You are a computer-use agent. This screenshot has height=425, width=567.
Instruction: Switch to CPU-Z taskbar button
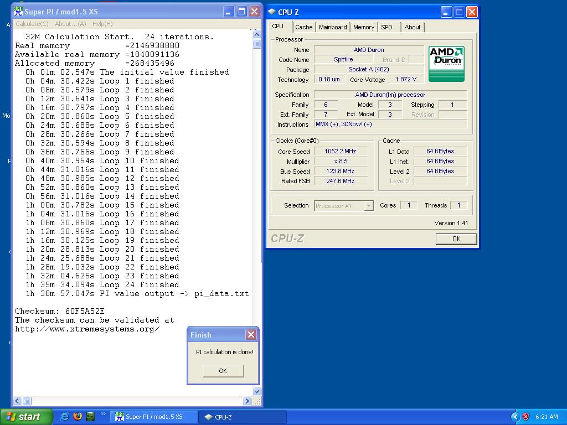243,417
